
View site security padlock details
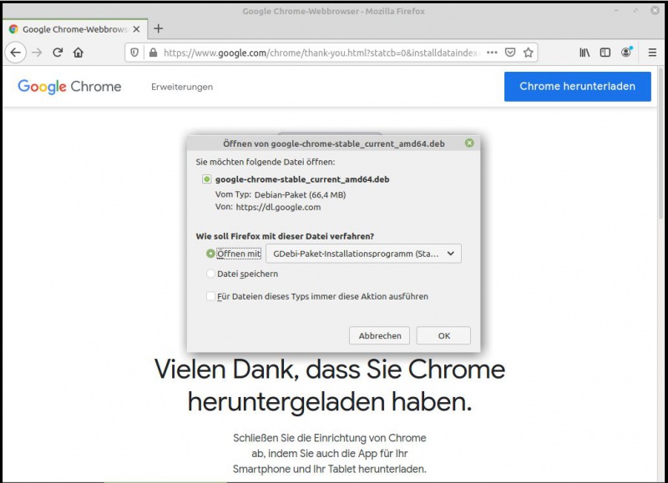click(x=153, y=53)
